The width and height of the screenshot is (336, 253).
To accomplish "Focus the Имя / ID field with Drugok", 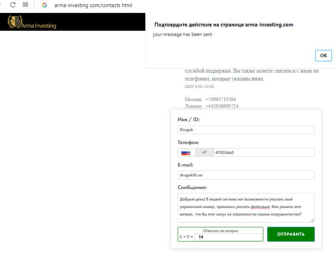I will 246,130.
